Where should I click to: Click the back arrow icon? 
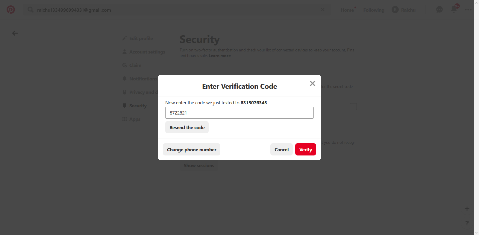point(15,33)
